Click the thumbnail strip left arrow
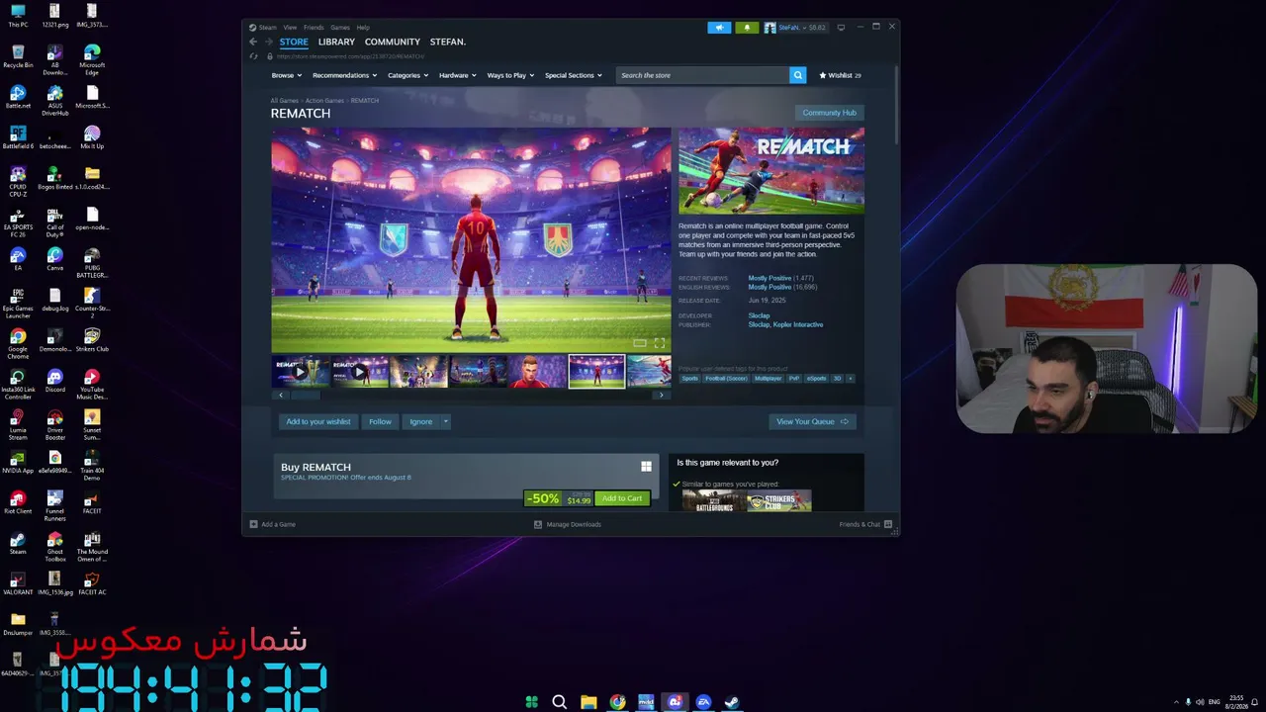The height and width of the screenshot is (712, 1266). click(281, 396)
